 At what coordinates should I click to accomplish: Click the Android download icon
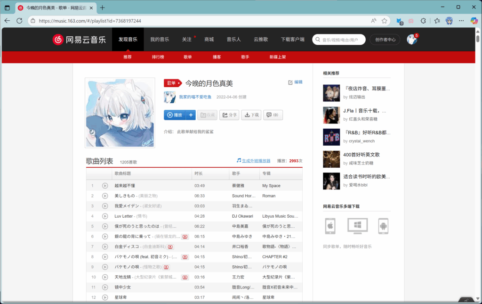click(383, 226)
